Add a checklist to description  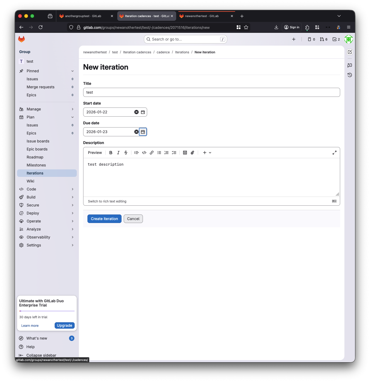(x=174, y=153)
